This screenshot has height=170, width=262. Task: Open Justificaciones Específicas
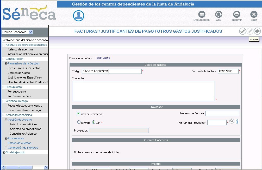point(25,77)
